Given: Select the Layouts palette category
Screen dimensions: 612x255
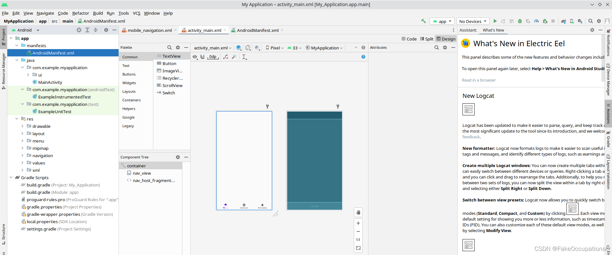Looking at the screenshot, I should point(129,91).
